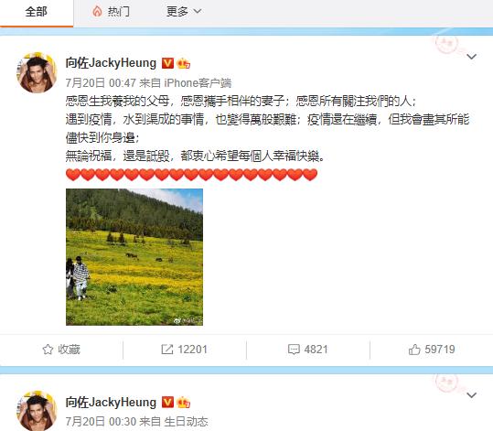Viewport: 493px width, 431px height.
Task: Open the 全部 tab
Action: pos(37,12)
